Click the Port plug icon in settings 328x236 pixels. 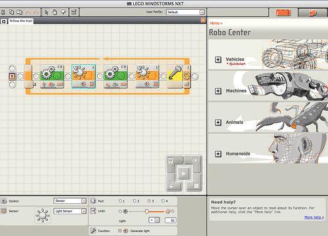pyautogui.click(x=93, y=201)
